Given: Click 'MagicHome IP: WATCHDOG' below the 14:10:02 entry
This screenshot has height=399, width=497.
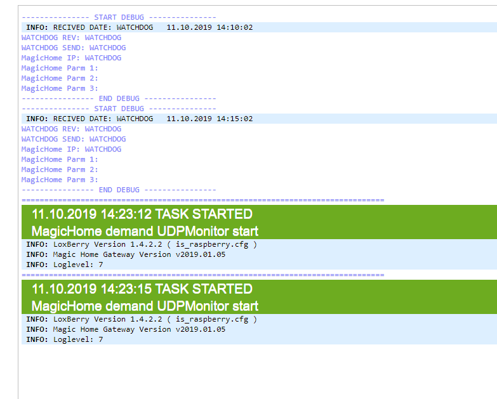Looking at the screenshot, I should coord(71,58).
